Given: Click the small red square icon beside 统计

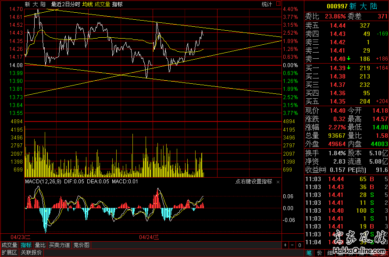Looking at the screenshot, I should pyautogui.click(x=279, y=4).
